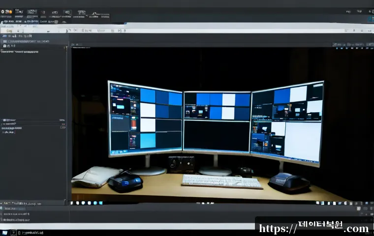Click the curved arrow icon in light toolbar
Image resolution: width=374 pixels, height=236 pixels.
[68, 30]
